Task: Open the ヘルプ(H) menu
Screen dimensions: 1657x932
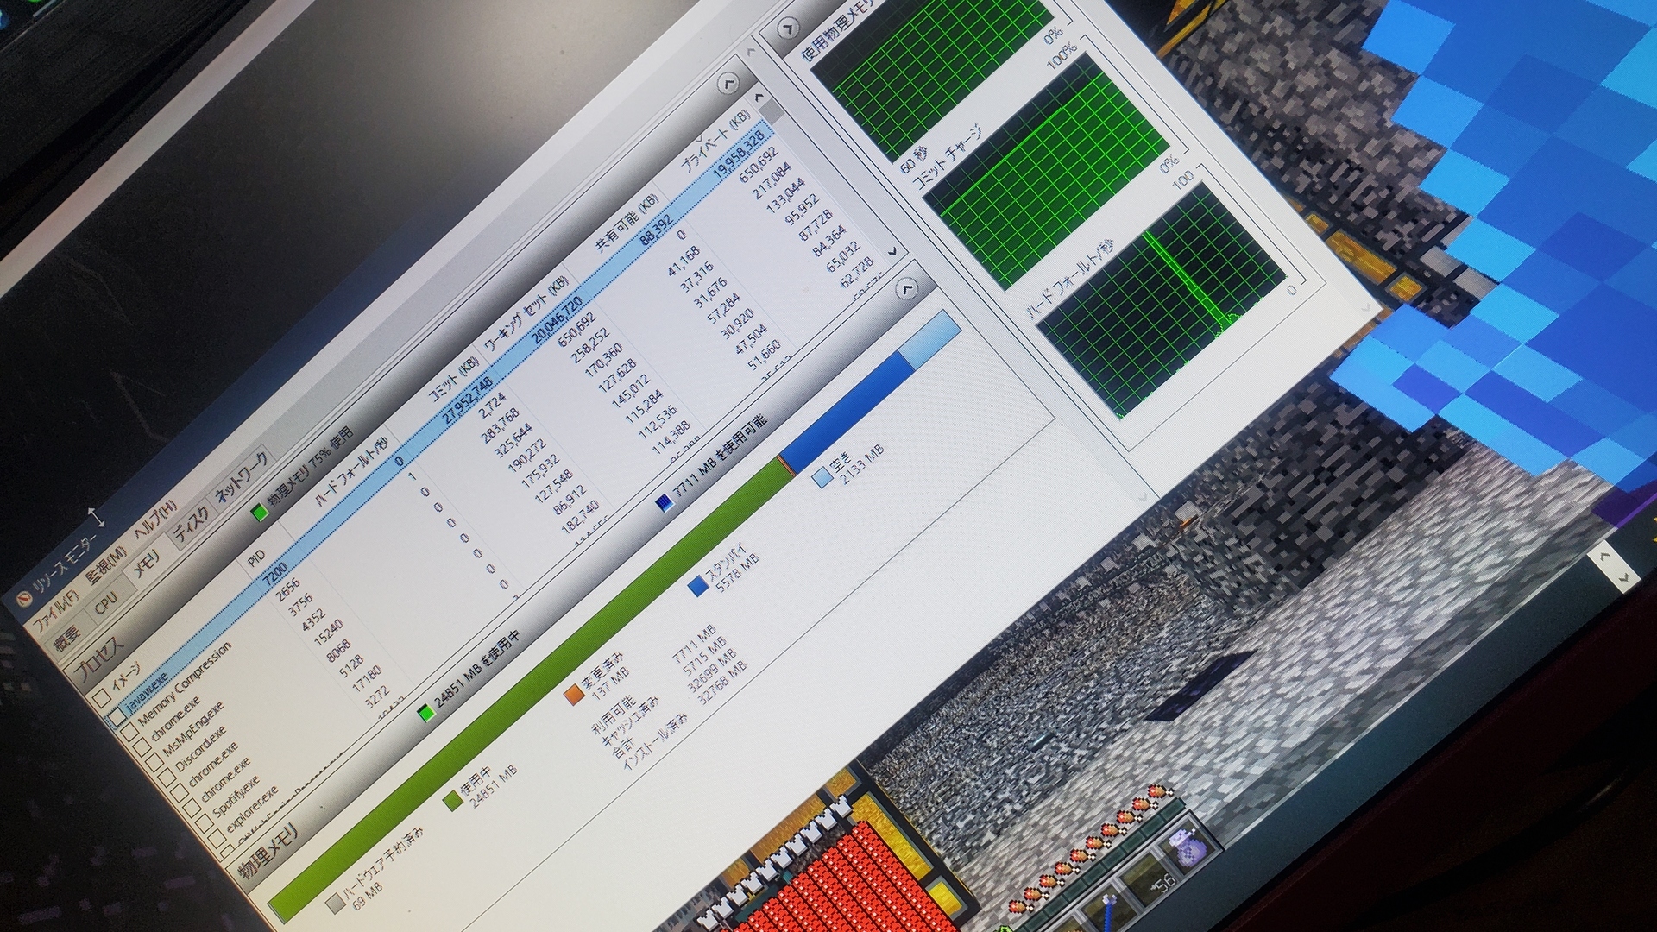Action: 156,519
